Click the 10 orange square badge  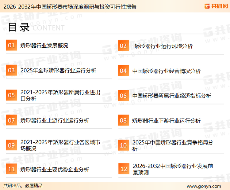(123, 145)
